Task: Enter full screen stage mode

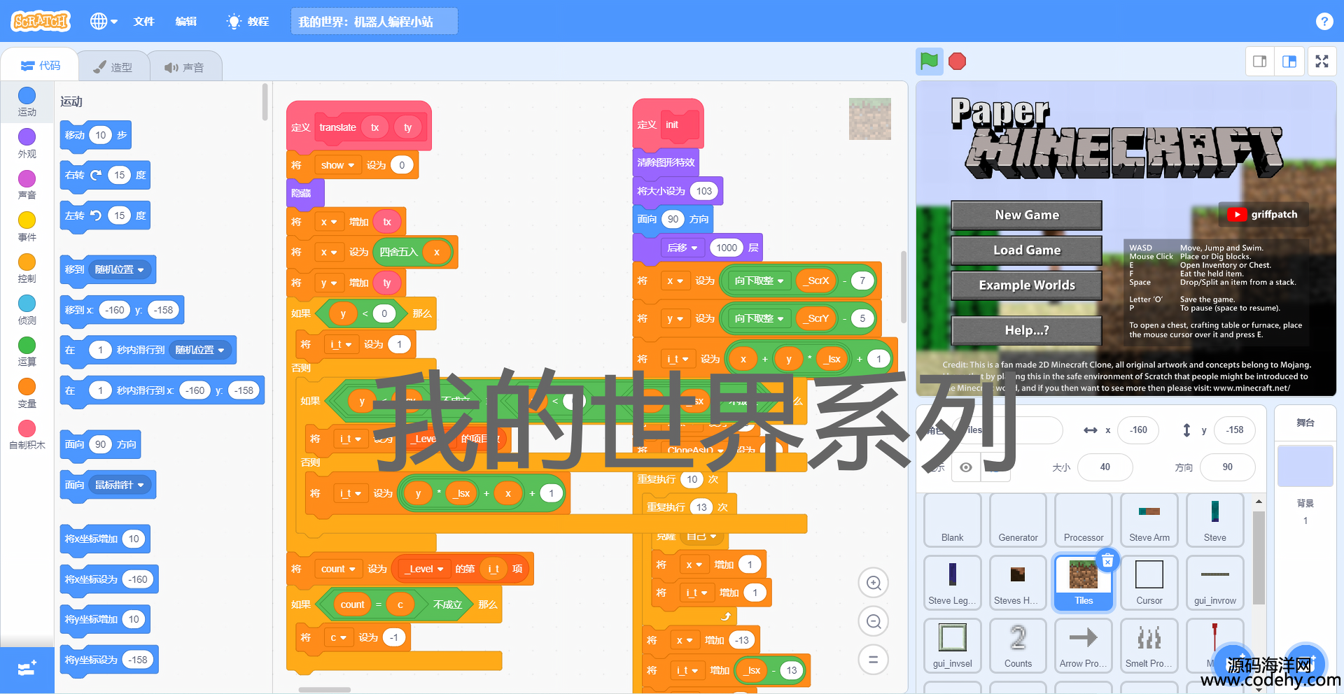Action: click(x=1322, y=62)
